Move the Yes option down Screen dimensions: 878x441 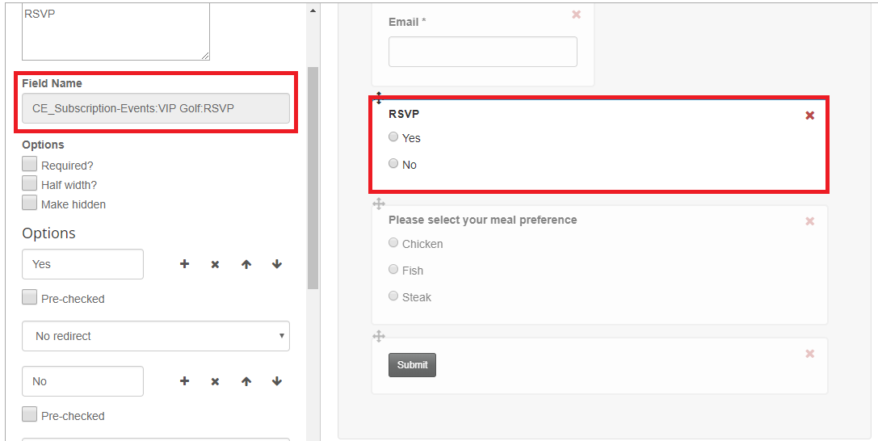click(276, 264)
